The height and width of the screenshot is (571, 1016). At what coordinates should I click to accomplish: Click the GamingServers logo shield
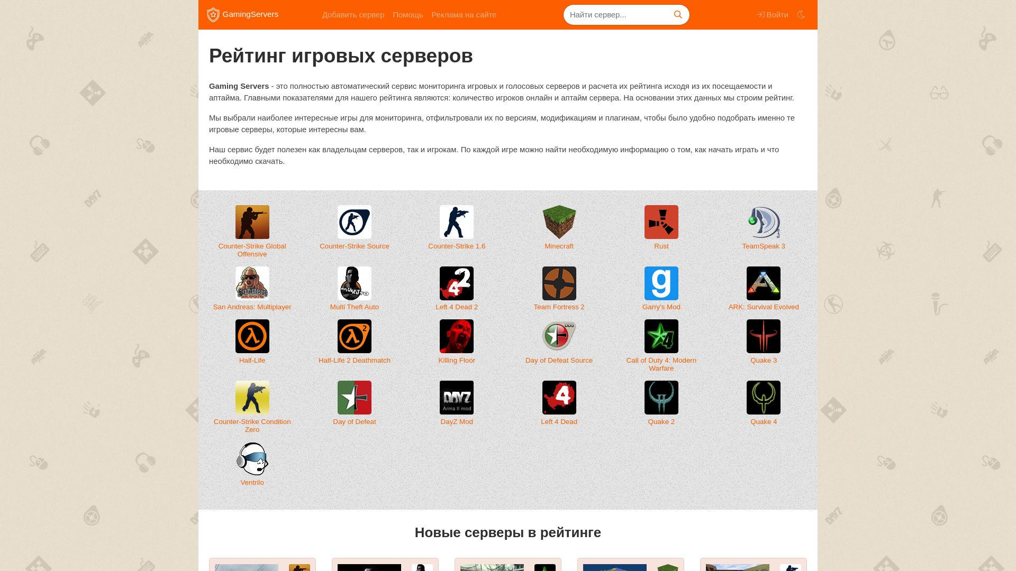[213, 15]
